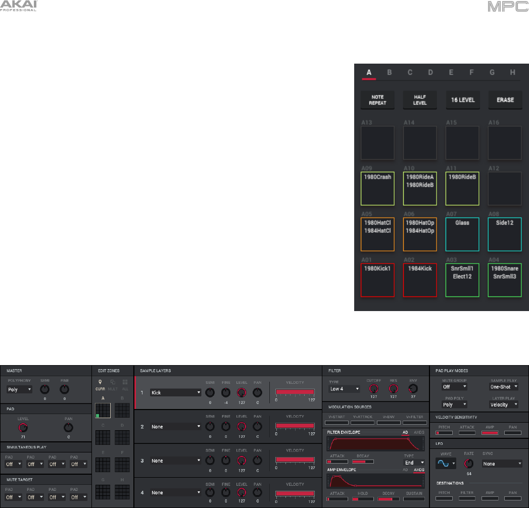Adjust Velocity Sensitivity AMP bar
Viewport: 529px width, 508px height.
pyautogui.click(x=490, y=433)
